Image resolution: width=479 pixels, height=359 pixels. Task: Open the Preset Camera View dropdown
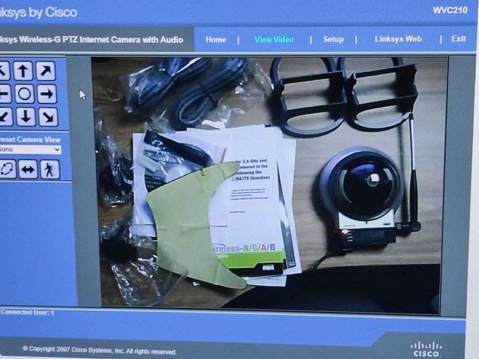(31, 150)
